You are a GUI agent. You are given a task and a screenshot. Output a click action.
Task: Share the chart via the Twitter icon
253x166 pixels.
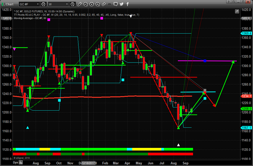point(121,4)
